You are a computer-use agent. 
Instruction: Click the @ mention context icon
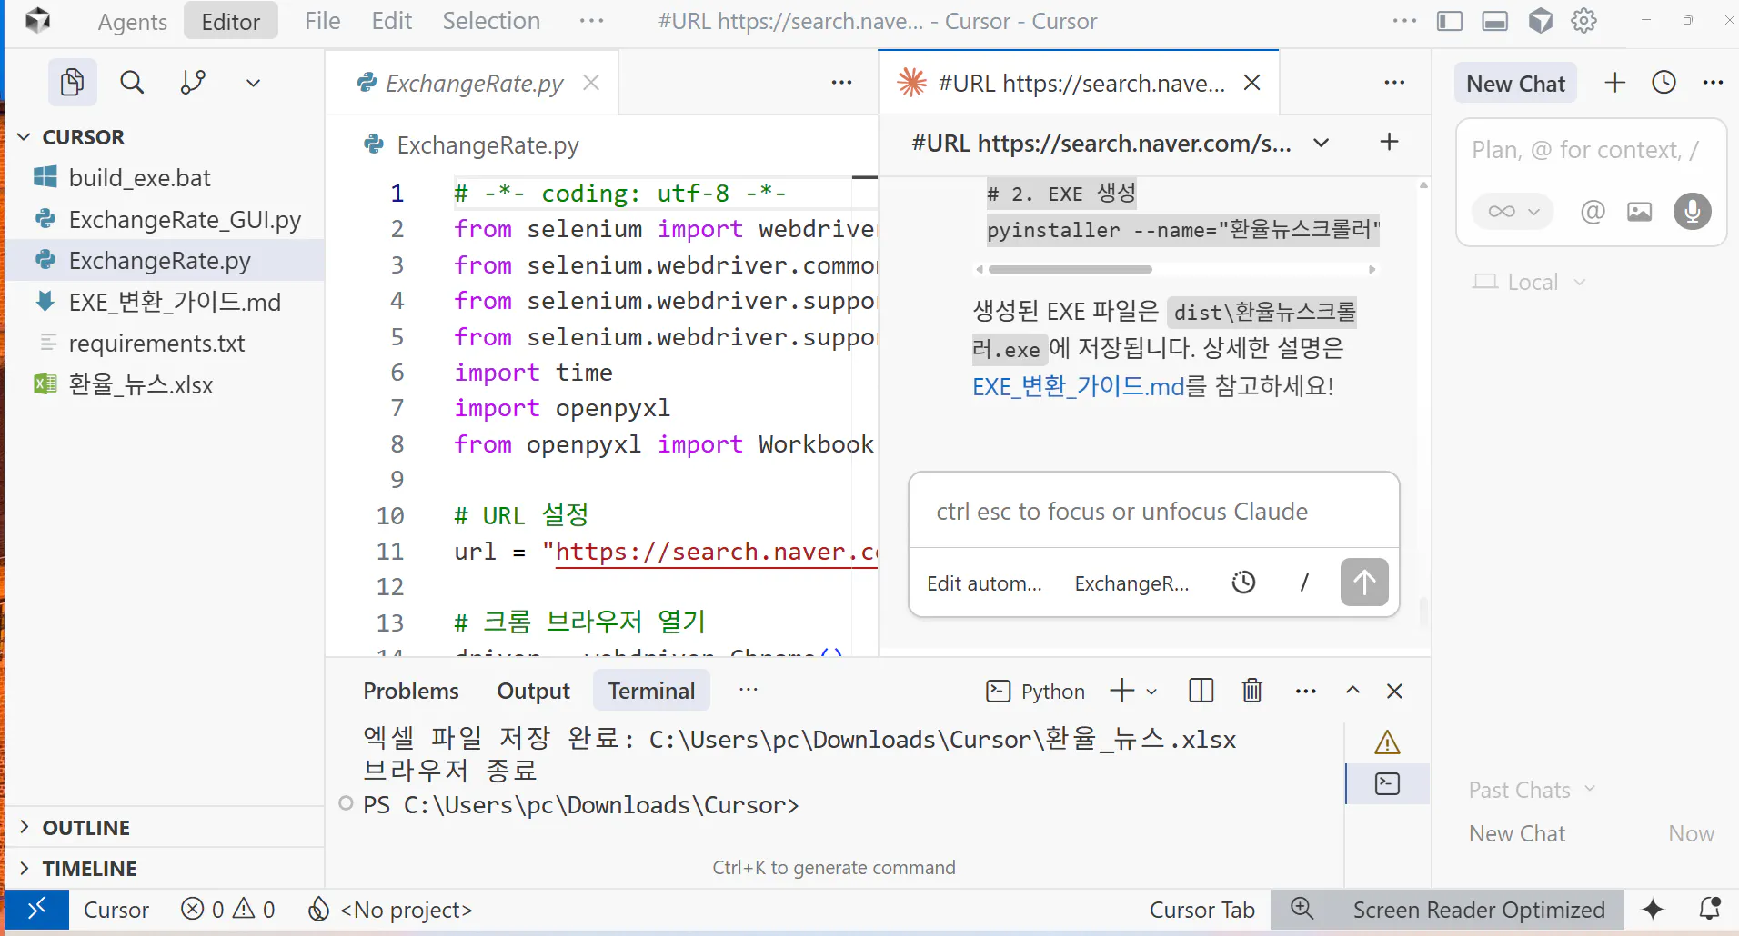pos(1593,212)
